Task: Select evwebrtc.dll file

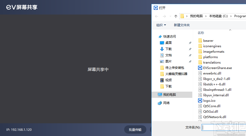Action: [212, 73]
